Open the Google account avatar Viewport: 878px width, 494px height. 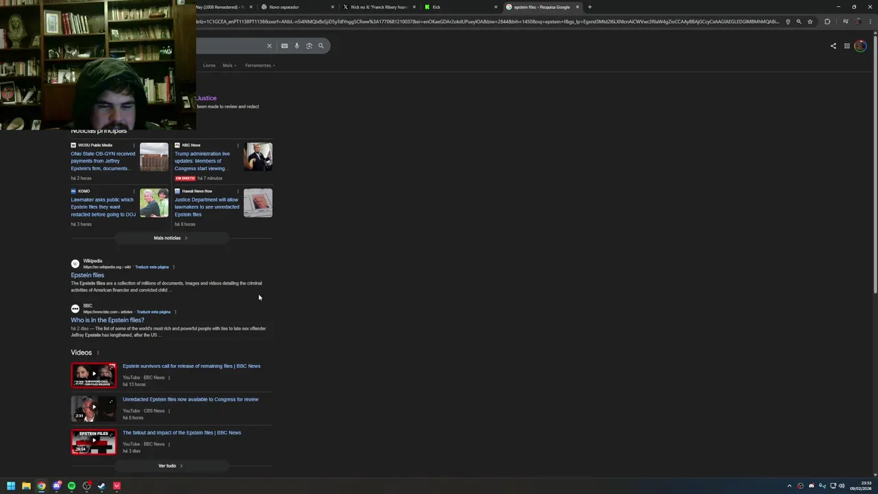pyautogui.click(x=860, y=46)
